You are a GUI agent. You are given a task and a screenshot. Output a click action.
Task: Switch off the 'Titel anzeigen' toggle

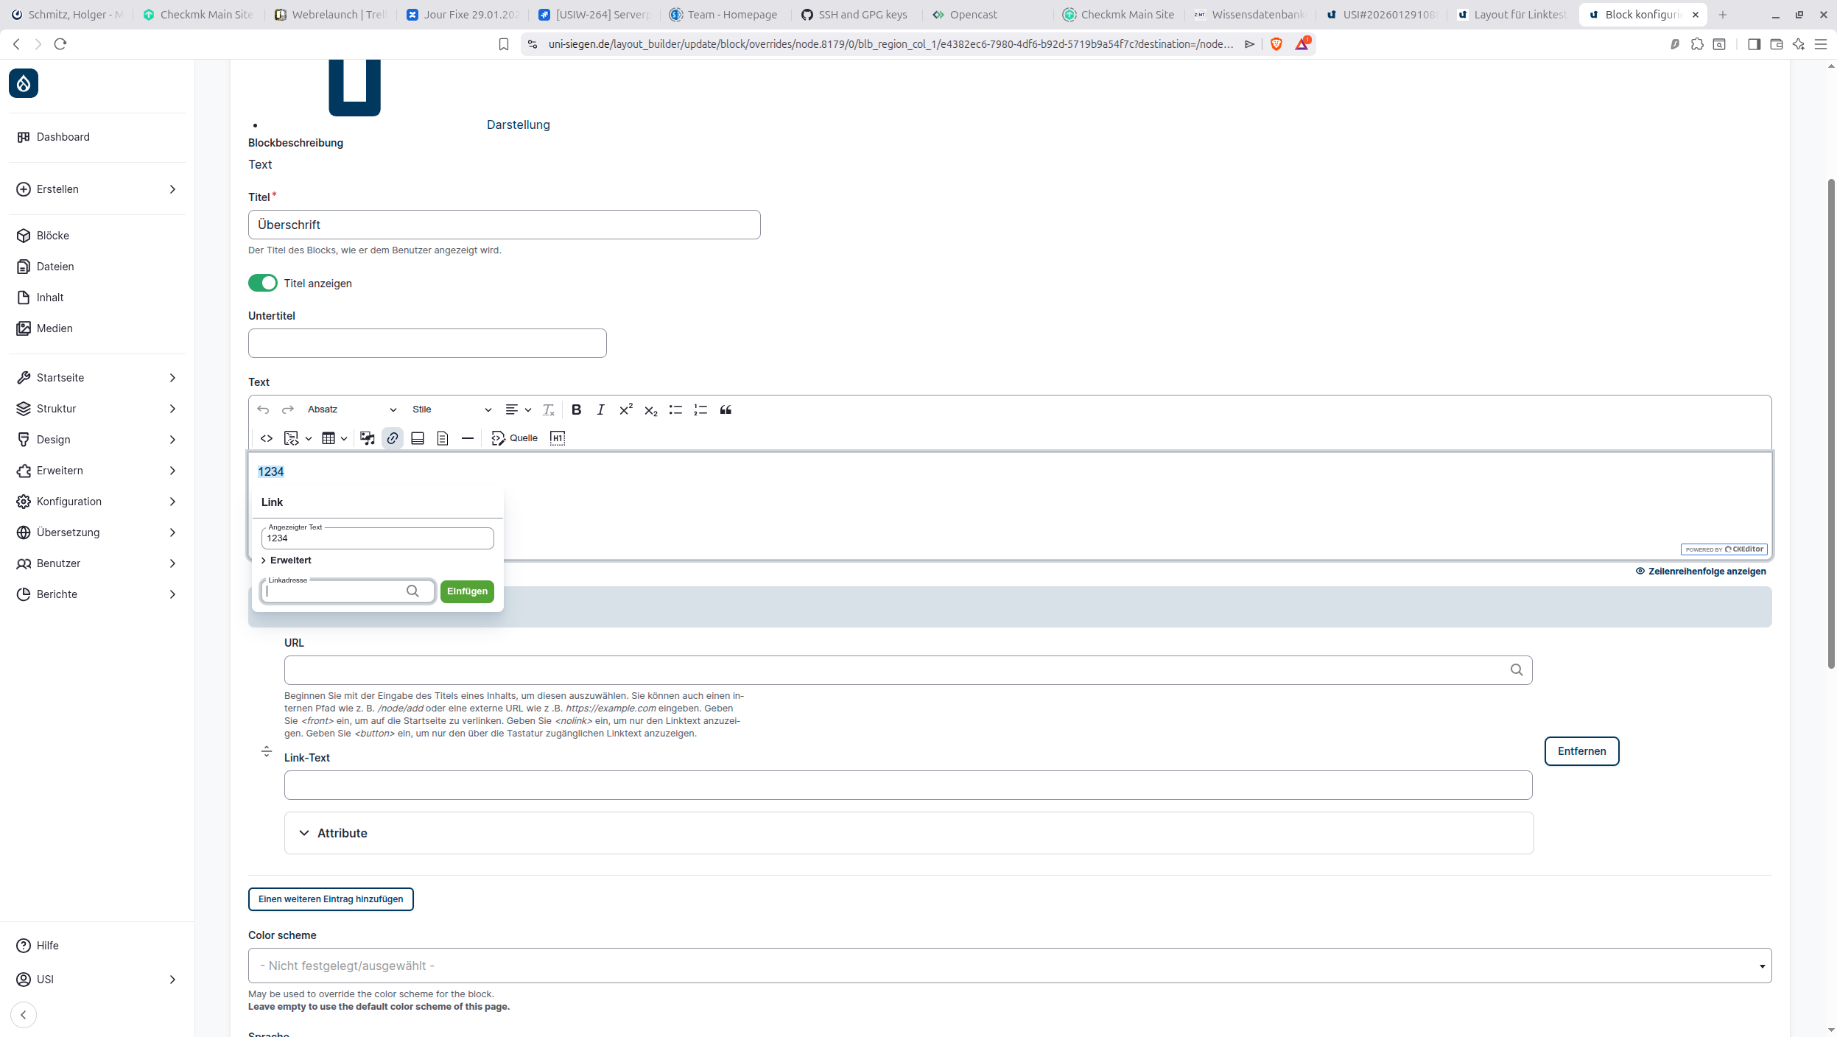coord(263,283)
